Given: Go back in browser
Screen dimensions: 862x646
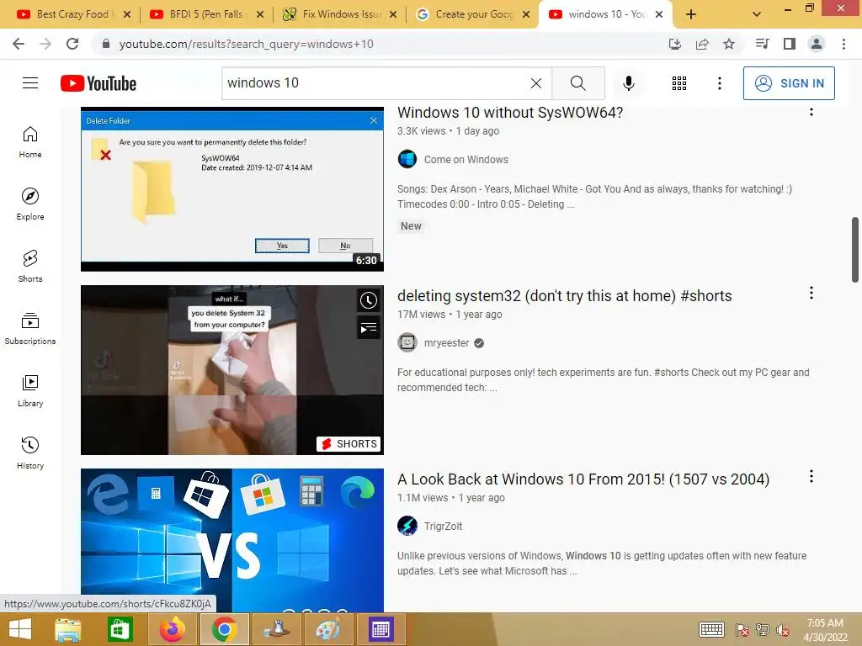Looking at the screenshot, I should (x=19, y=44).
